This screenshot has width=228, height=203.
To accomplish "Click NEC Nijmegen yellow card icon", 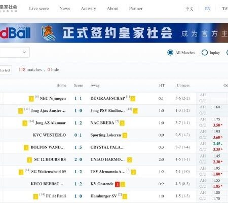I will [x=31, y=99].
